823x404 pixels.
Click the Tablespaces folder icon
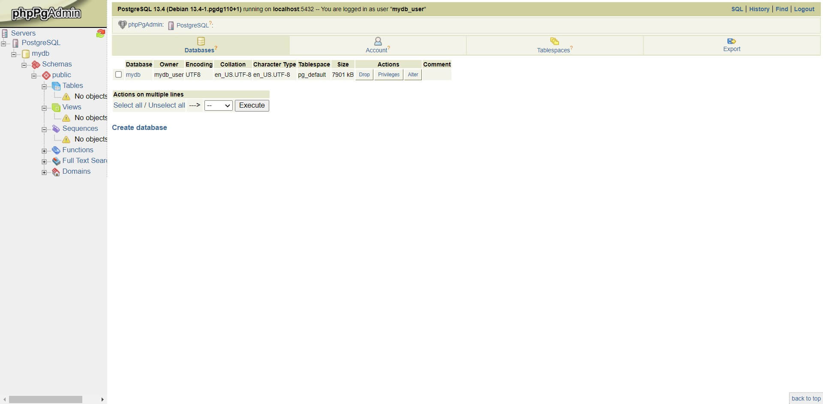[554, 41]
